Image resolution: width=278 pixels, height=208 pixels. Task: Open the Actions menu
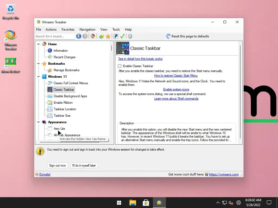coord(51,30)
